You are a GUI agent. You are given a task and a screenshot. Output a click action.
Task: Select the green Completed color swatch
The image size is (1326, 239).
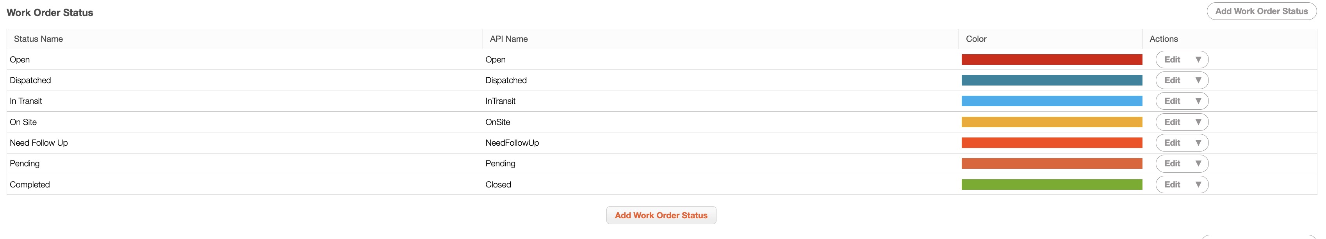(1051, 184)
